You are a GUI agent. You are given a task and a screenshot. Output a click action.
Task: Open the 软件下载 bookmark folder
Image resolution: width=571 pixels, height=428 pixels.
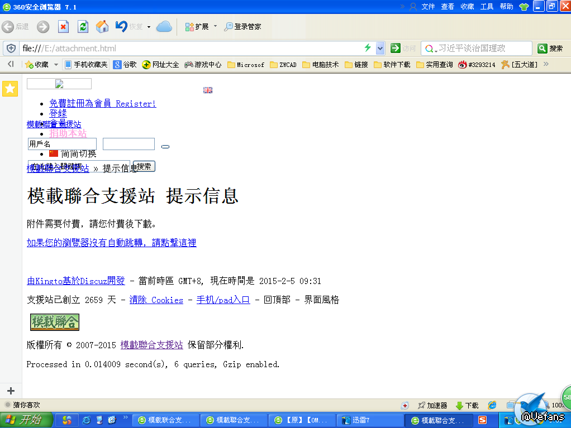(x=392, y=65)
